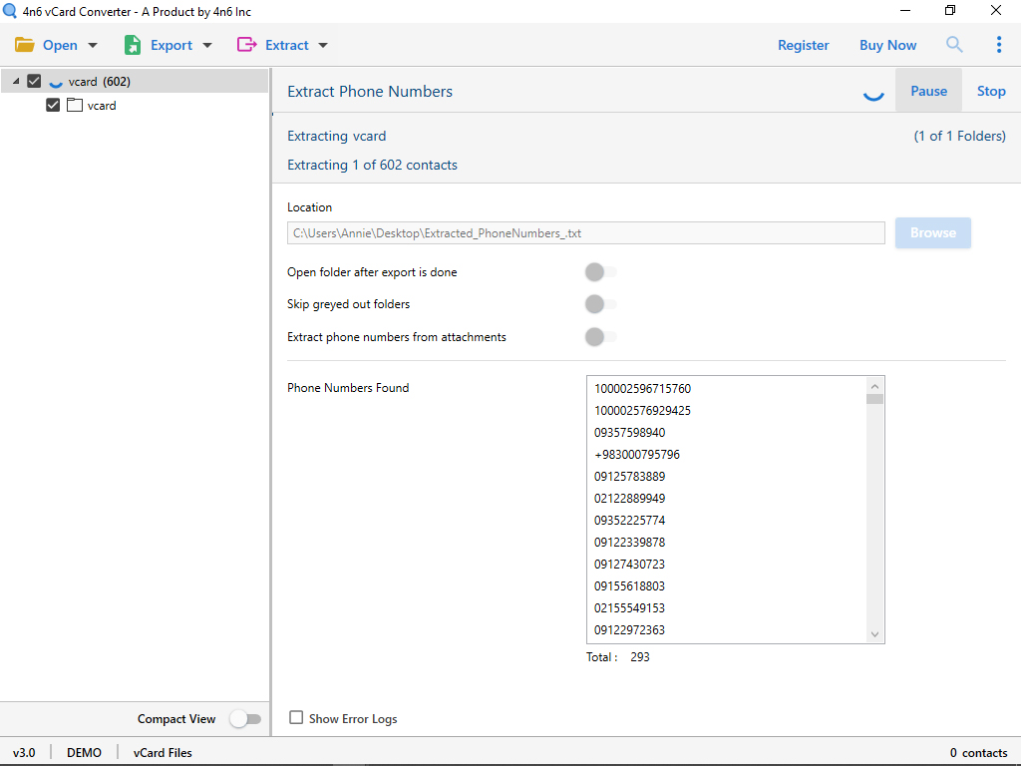Click the vCard Files status bar entry
1021x766 pixels.
click(x=163, y=752)
